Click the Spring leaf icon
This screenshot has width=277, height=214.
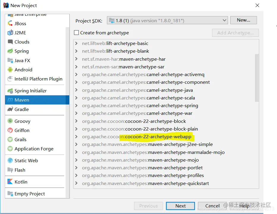pos(10,51)
